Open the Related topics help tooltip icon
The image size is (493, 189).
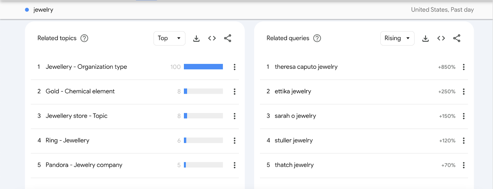click(84, 38)
